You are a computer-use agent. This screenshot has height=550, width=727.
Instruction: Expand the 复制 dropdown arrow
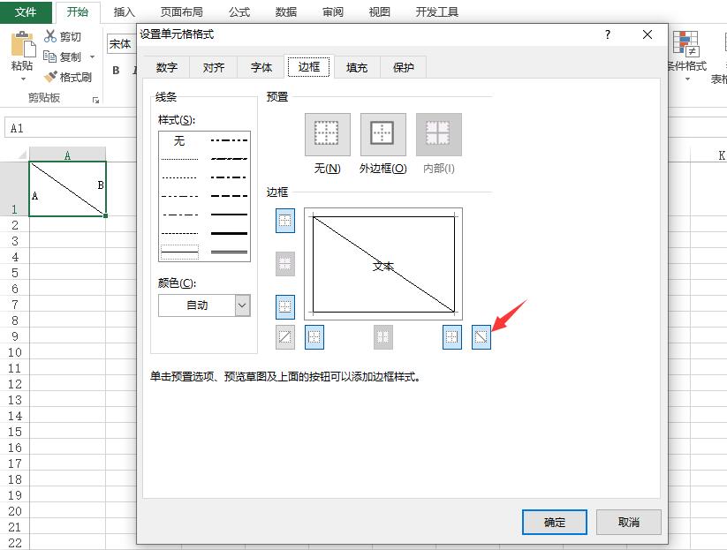pyautogui.click(x=92, y=57)
